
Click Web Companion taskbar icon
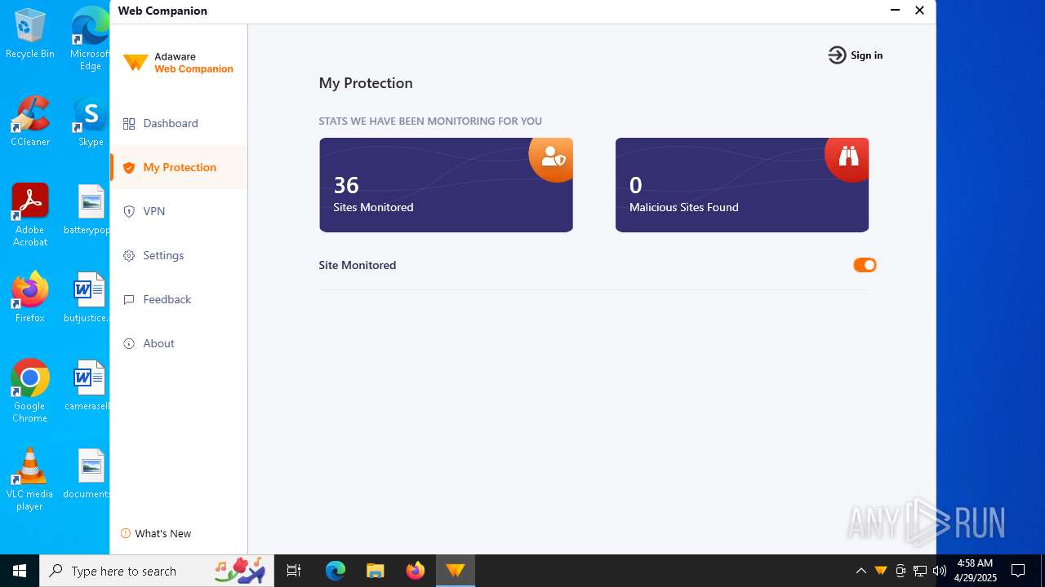(456, 571)
